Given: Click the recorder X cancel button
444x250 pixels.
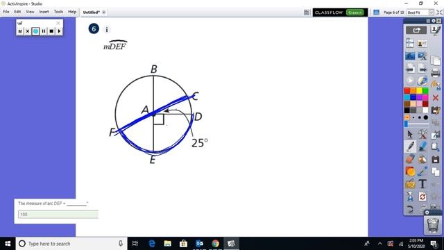Looking at the screenshot, I should point(28,31).
